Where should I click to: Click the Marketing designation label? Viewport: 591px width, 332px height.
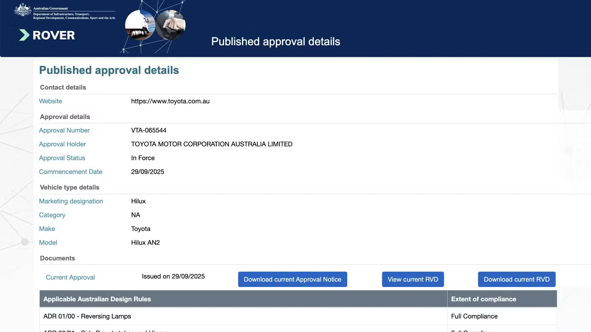point(71,201)
